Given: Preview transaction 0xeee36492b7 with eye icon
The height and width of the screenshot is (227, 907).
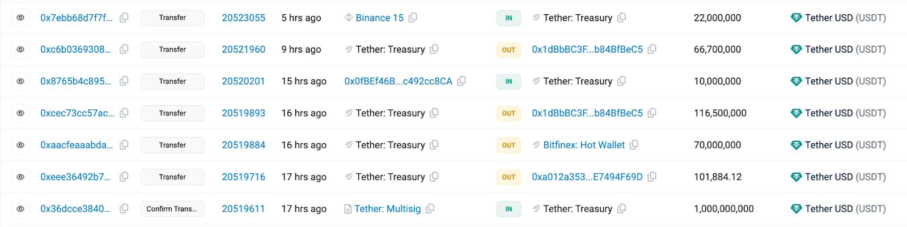Looking at the screenshot, I should (x=20, y=177).
